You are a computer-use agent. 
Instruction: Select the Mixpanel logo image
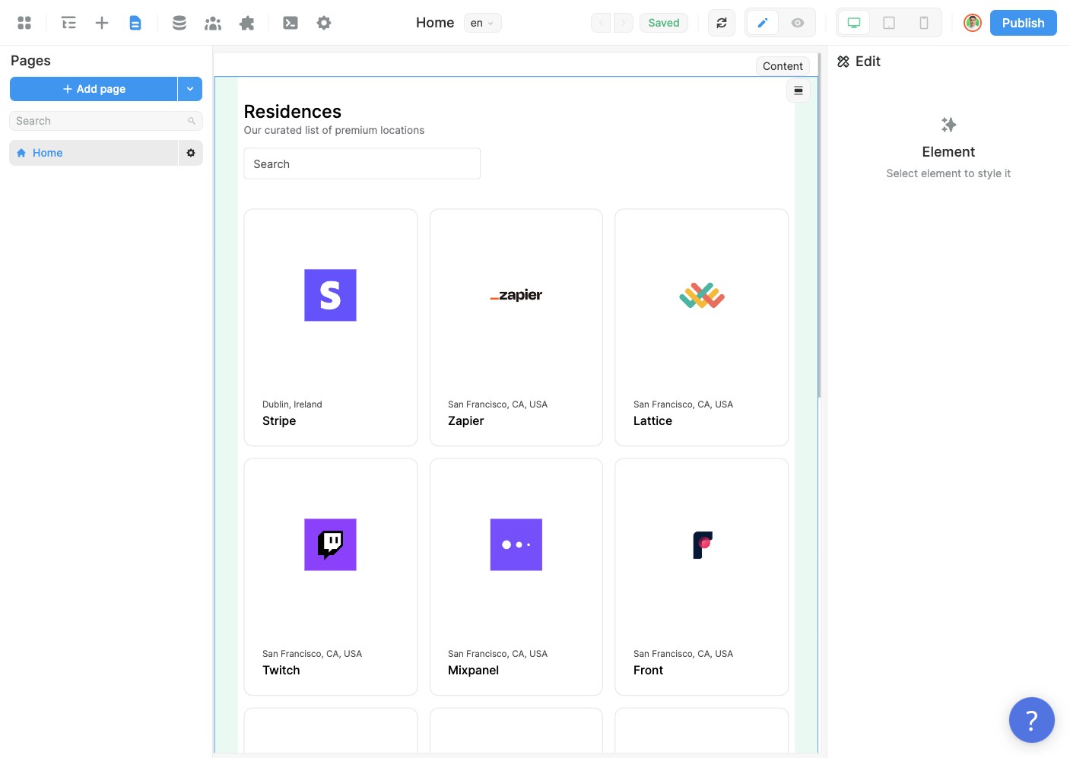pos(516,544)
